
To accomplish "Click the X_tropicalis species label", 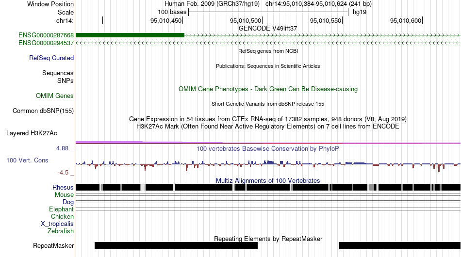I will [57, 224].
